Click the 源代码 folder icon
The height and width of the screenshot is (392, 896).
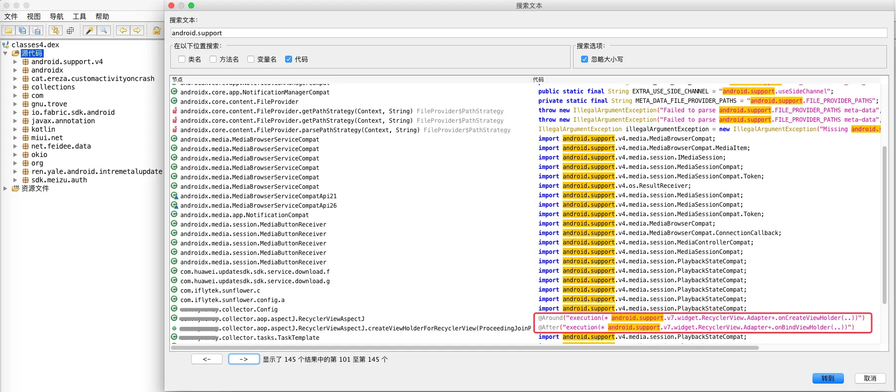pos(15,53)
